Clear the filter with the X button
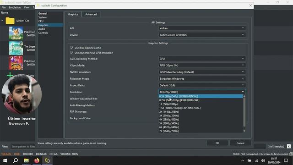The height and width of the screenshot is (165, 293). [x=289, y=147]
